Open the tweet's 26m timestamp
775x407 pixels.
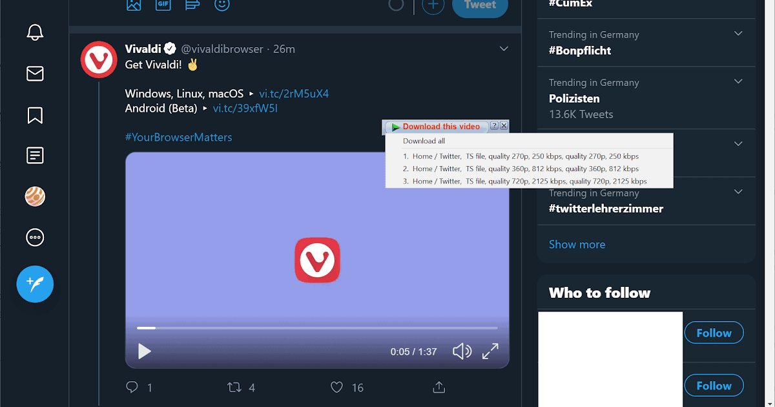[284, 49]
